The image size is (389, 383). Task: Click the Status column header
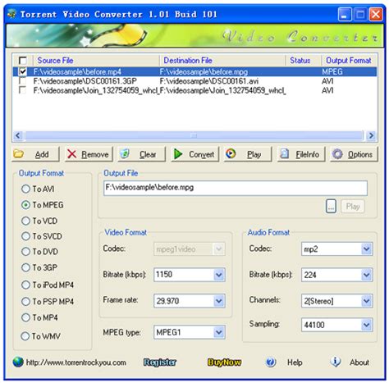(304, 61)
